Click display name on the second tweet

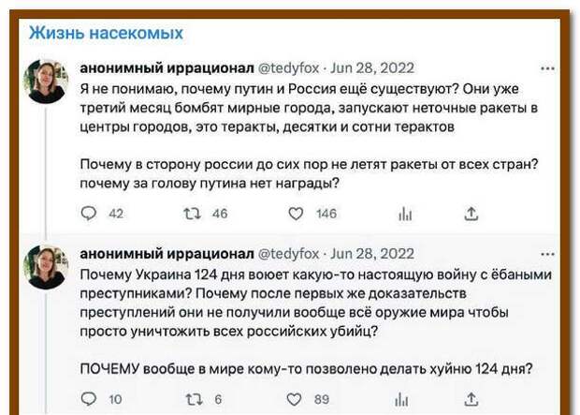[x=167, y=254]
